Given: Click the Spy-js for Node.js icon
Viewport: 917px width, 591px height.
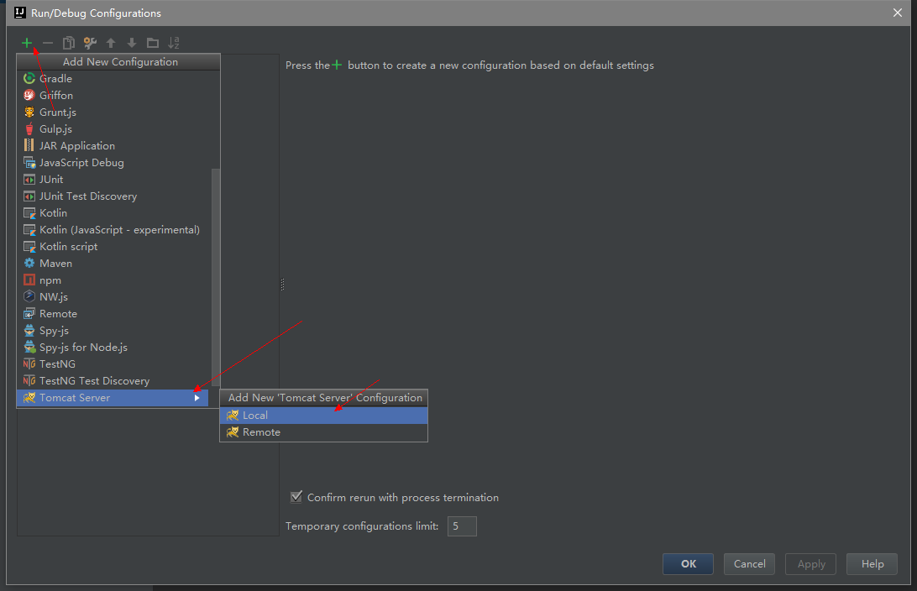Looking at the screenshot, I should [x=29, y=348].
